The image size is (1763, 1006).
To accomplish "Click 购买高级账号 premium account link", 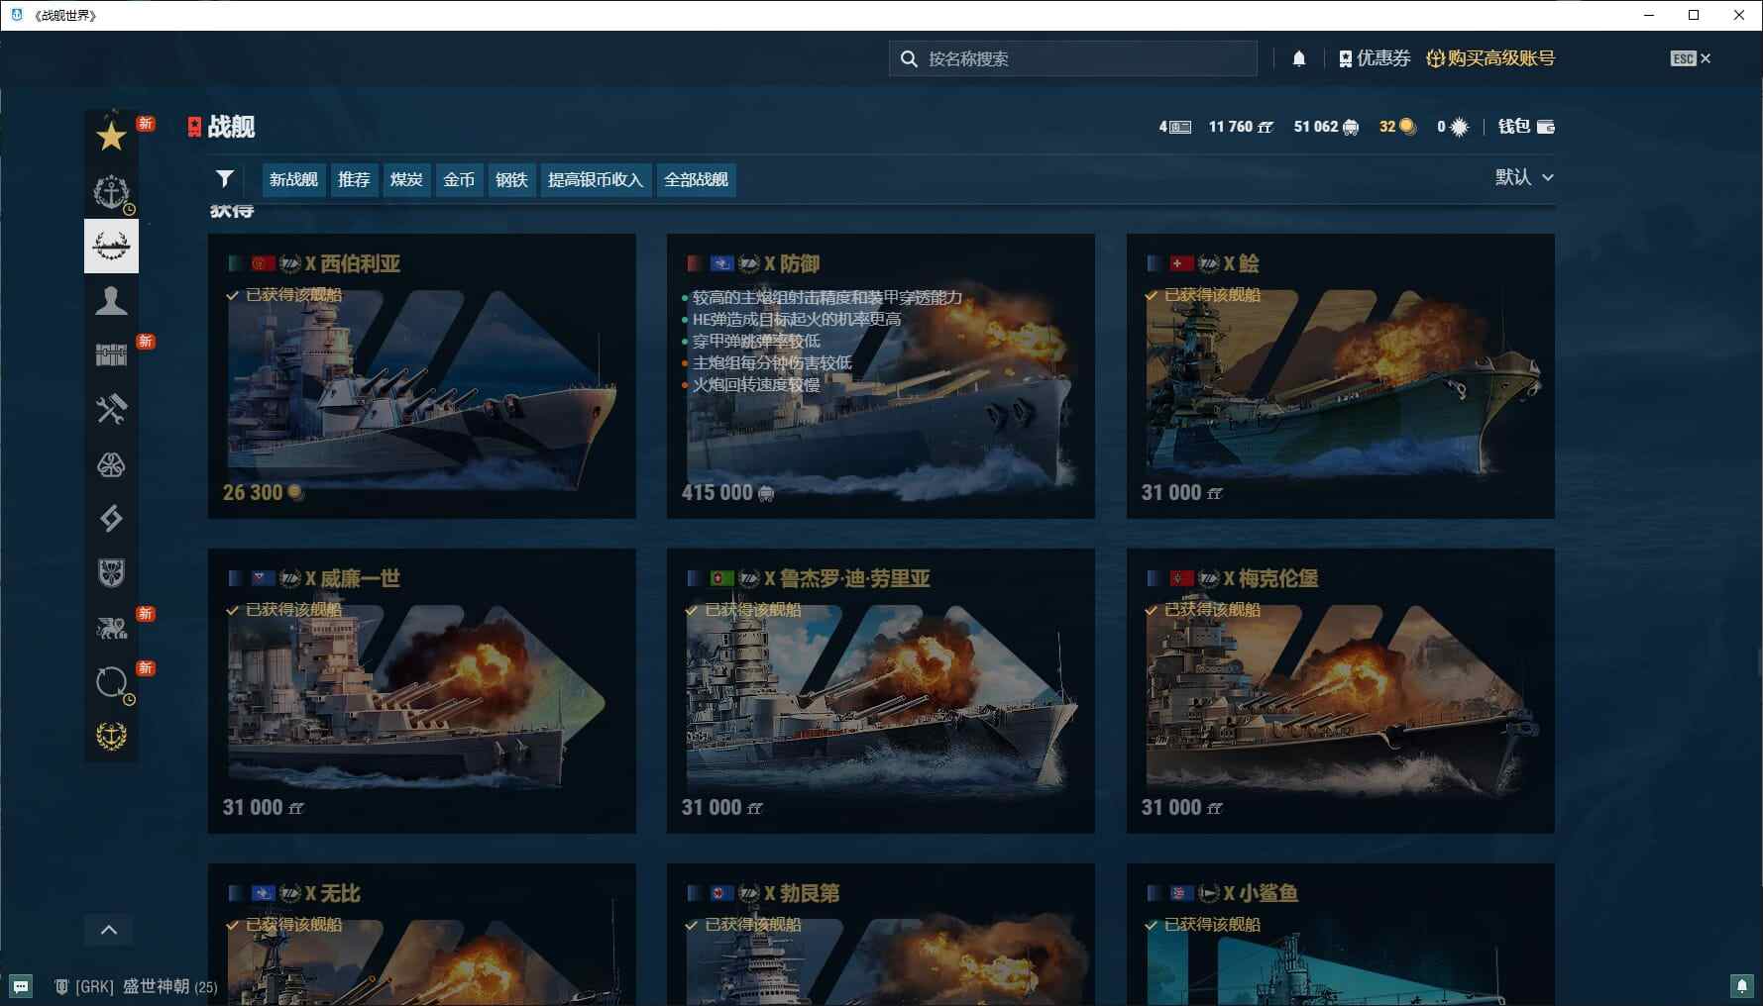I will [x=1490, y=58].
